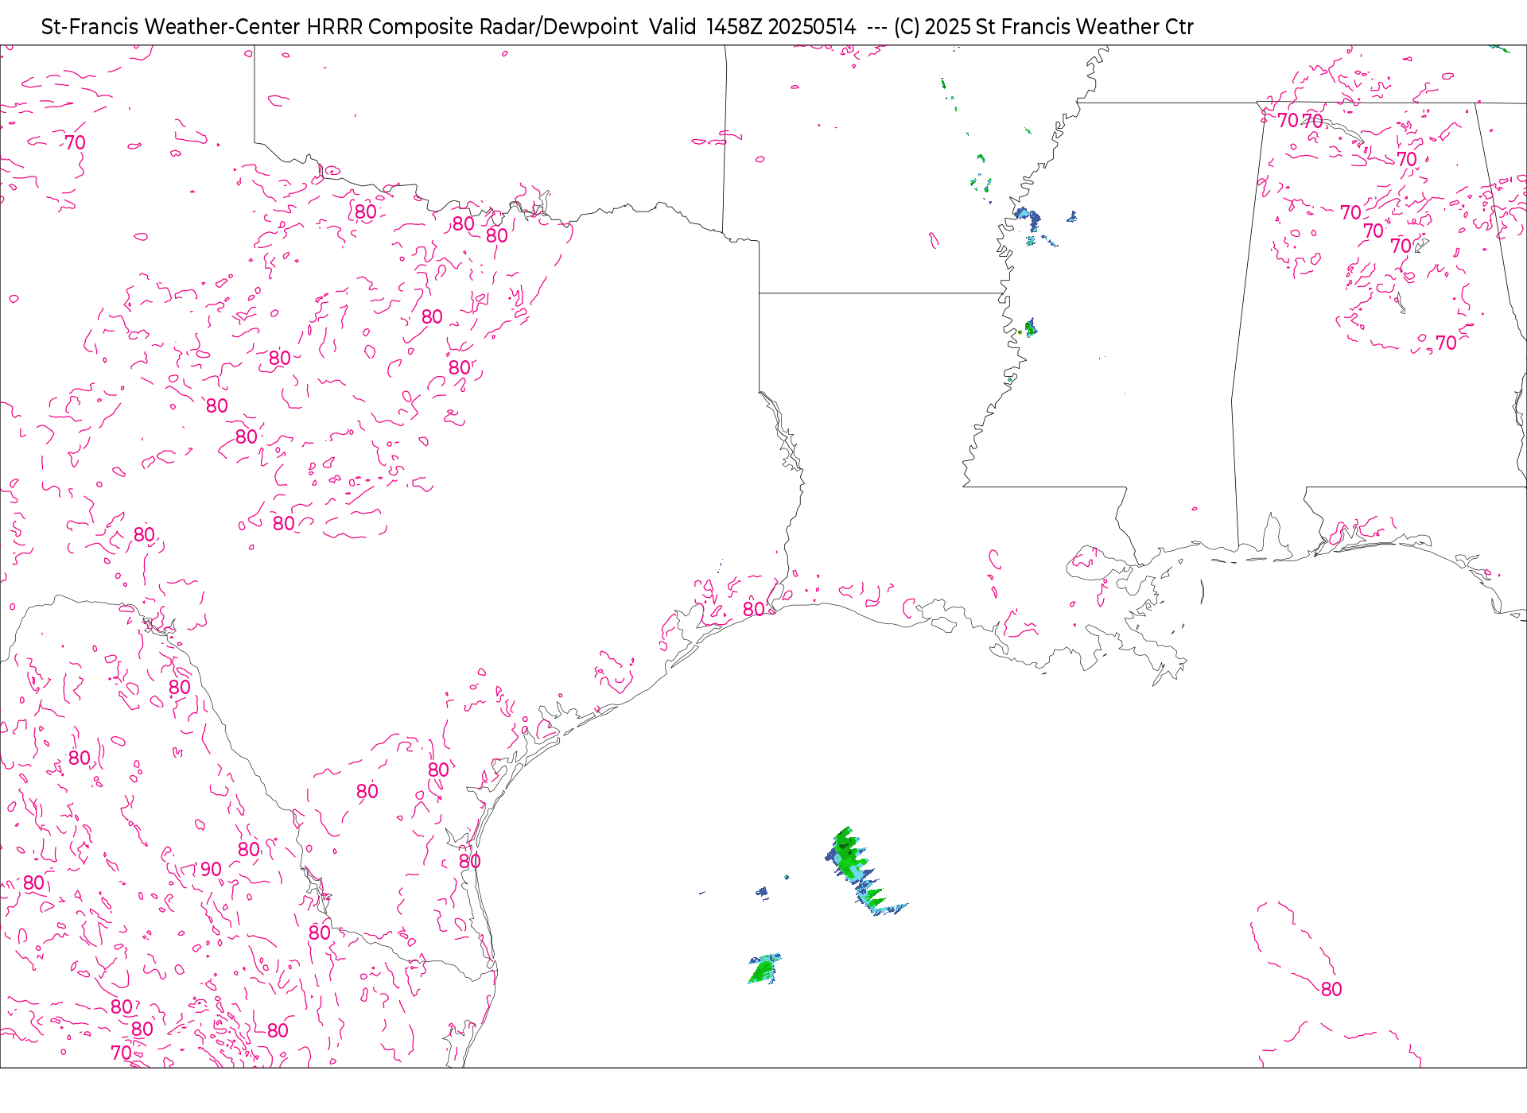
Task: Click the '90' dewpoint contour label
Action: [211, 869]
